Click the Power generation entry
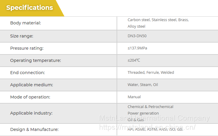Image resolution: width=218 pixels, height=136 pixels. pyautogui.click(x=143, y=113)
